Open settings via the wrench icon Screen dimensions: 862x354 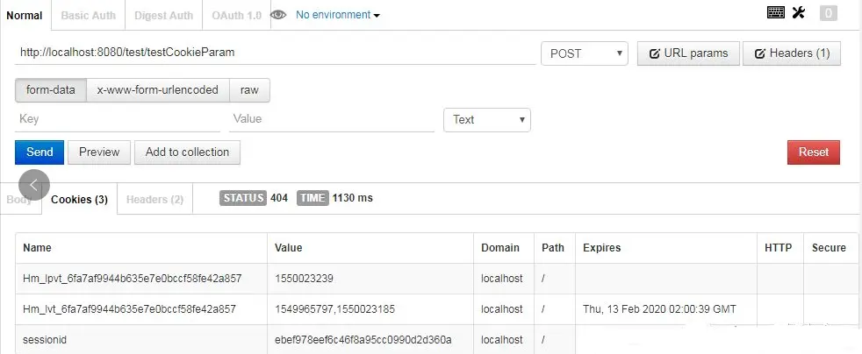coord(799,12)
